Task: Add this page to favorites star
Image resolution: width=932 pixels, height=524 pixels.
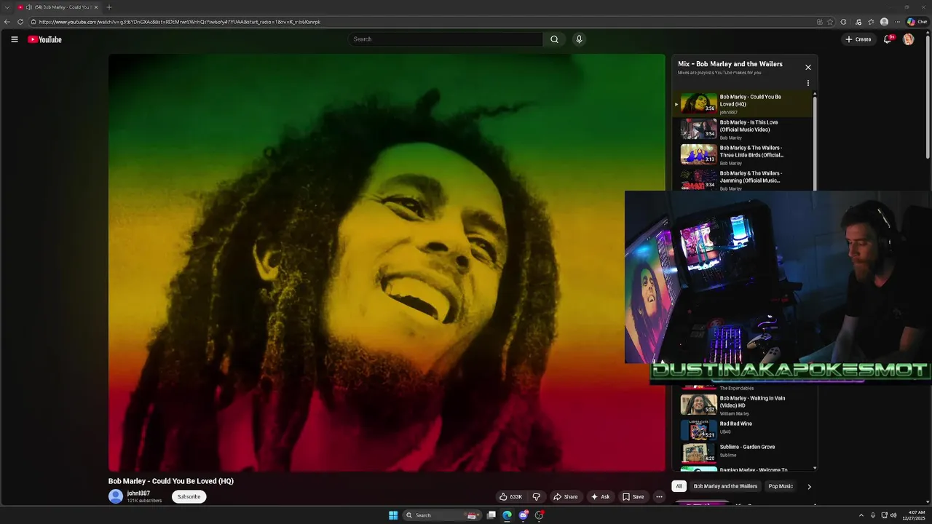Action: click(x=831, y=22)
